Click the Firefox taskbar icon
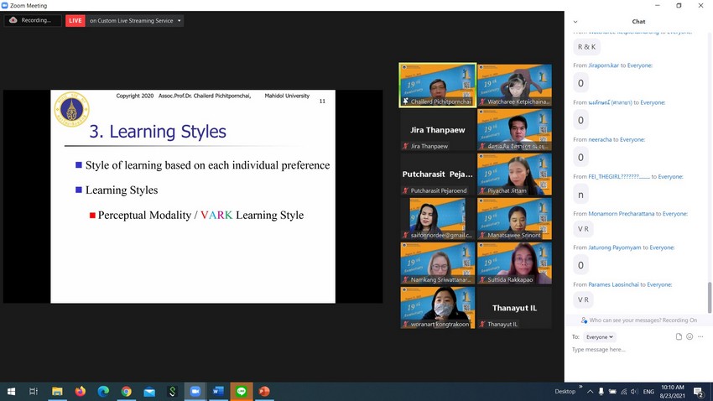The image size is (713, 401). click(x=81, y=391)
